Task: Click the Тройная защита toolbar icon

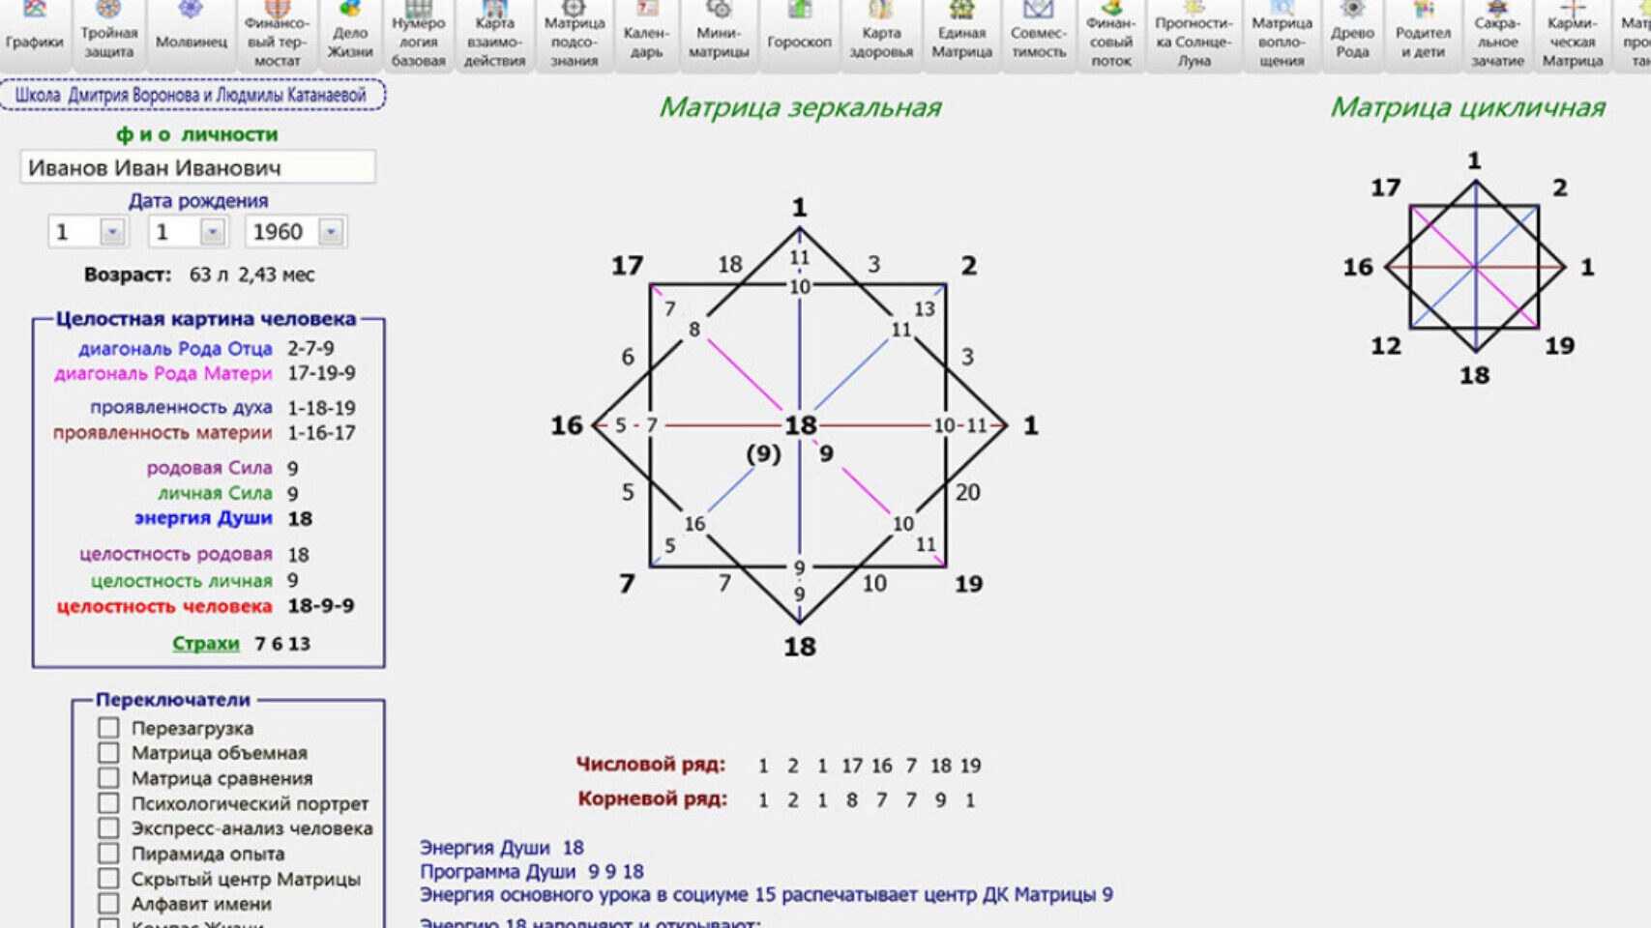Action: [x=108, y=31]
